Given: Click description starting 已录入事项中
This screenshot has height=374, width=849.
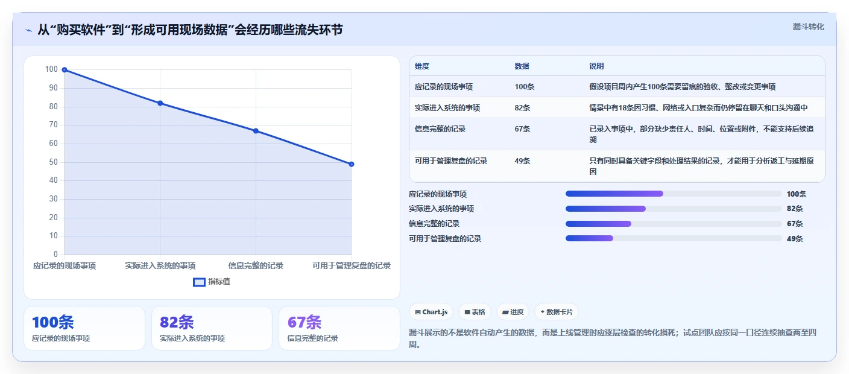Looking at the screenshot, I should (x=702, y=134).
